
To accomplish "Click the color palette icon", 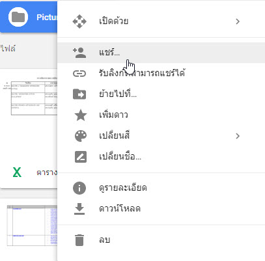I will point(81,136).
